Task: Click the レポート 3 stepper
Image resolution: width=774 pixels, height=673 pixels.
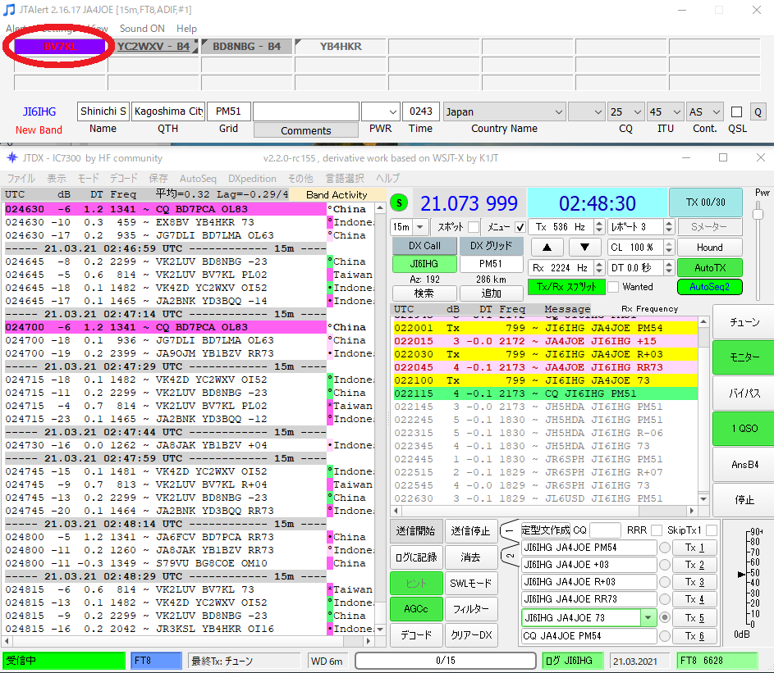Action: coord(668,227)
